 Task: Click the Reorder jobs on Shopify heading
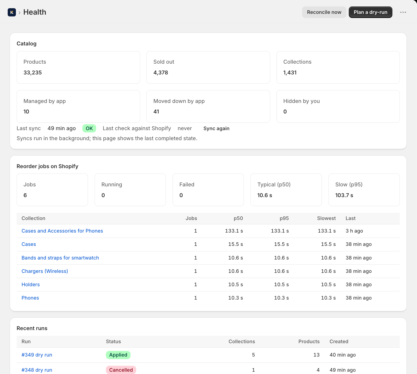[x=47, y=166]
